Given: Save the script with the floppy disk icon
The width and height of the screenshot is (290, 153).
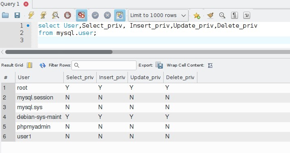Looking at the screenshot, I should click(x=17, y=15).
